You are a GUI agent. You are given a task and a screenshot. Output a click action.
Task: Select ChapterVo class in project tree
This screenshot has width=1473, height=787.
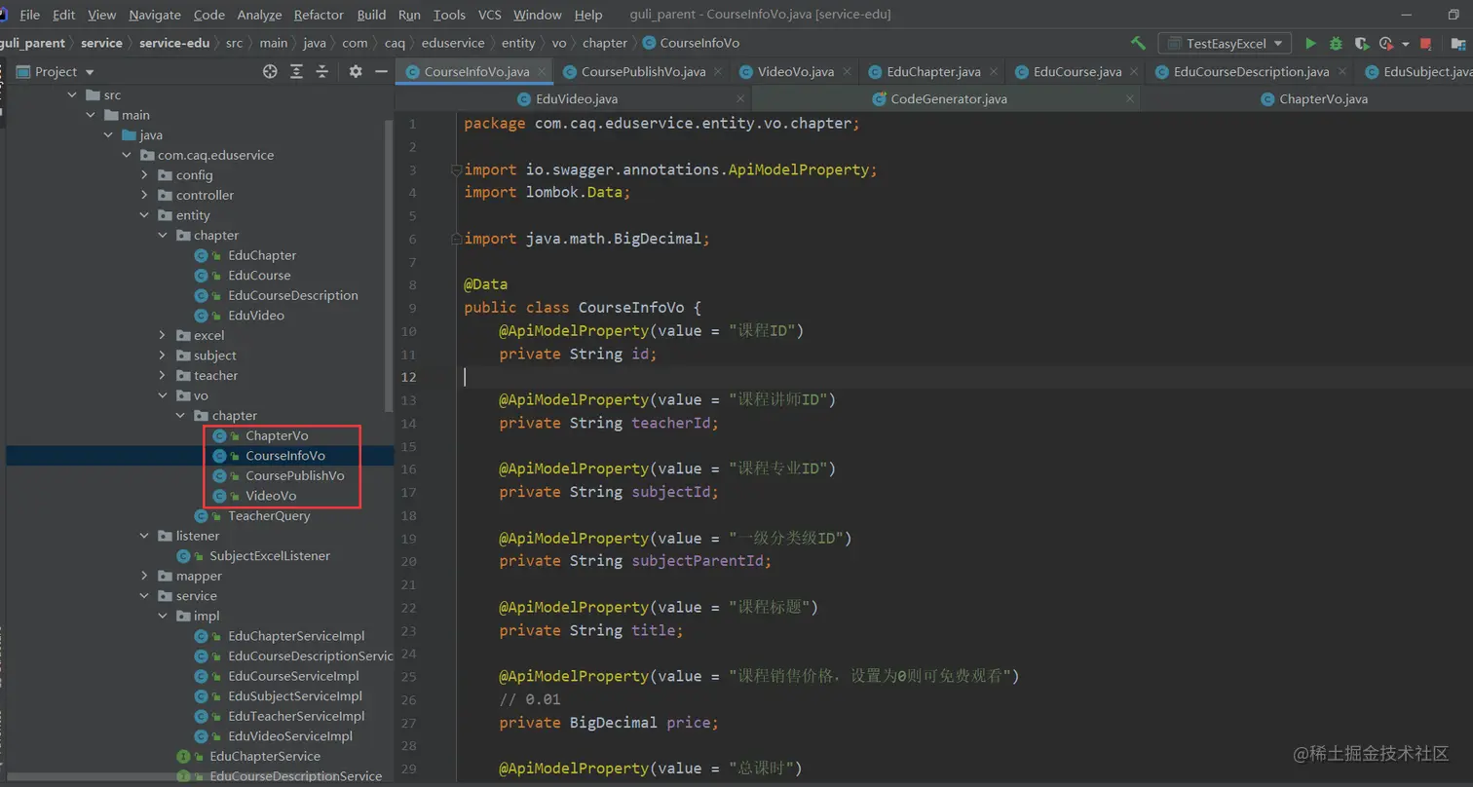tap(277, 435)
